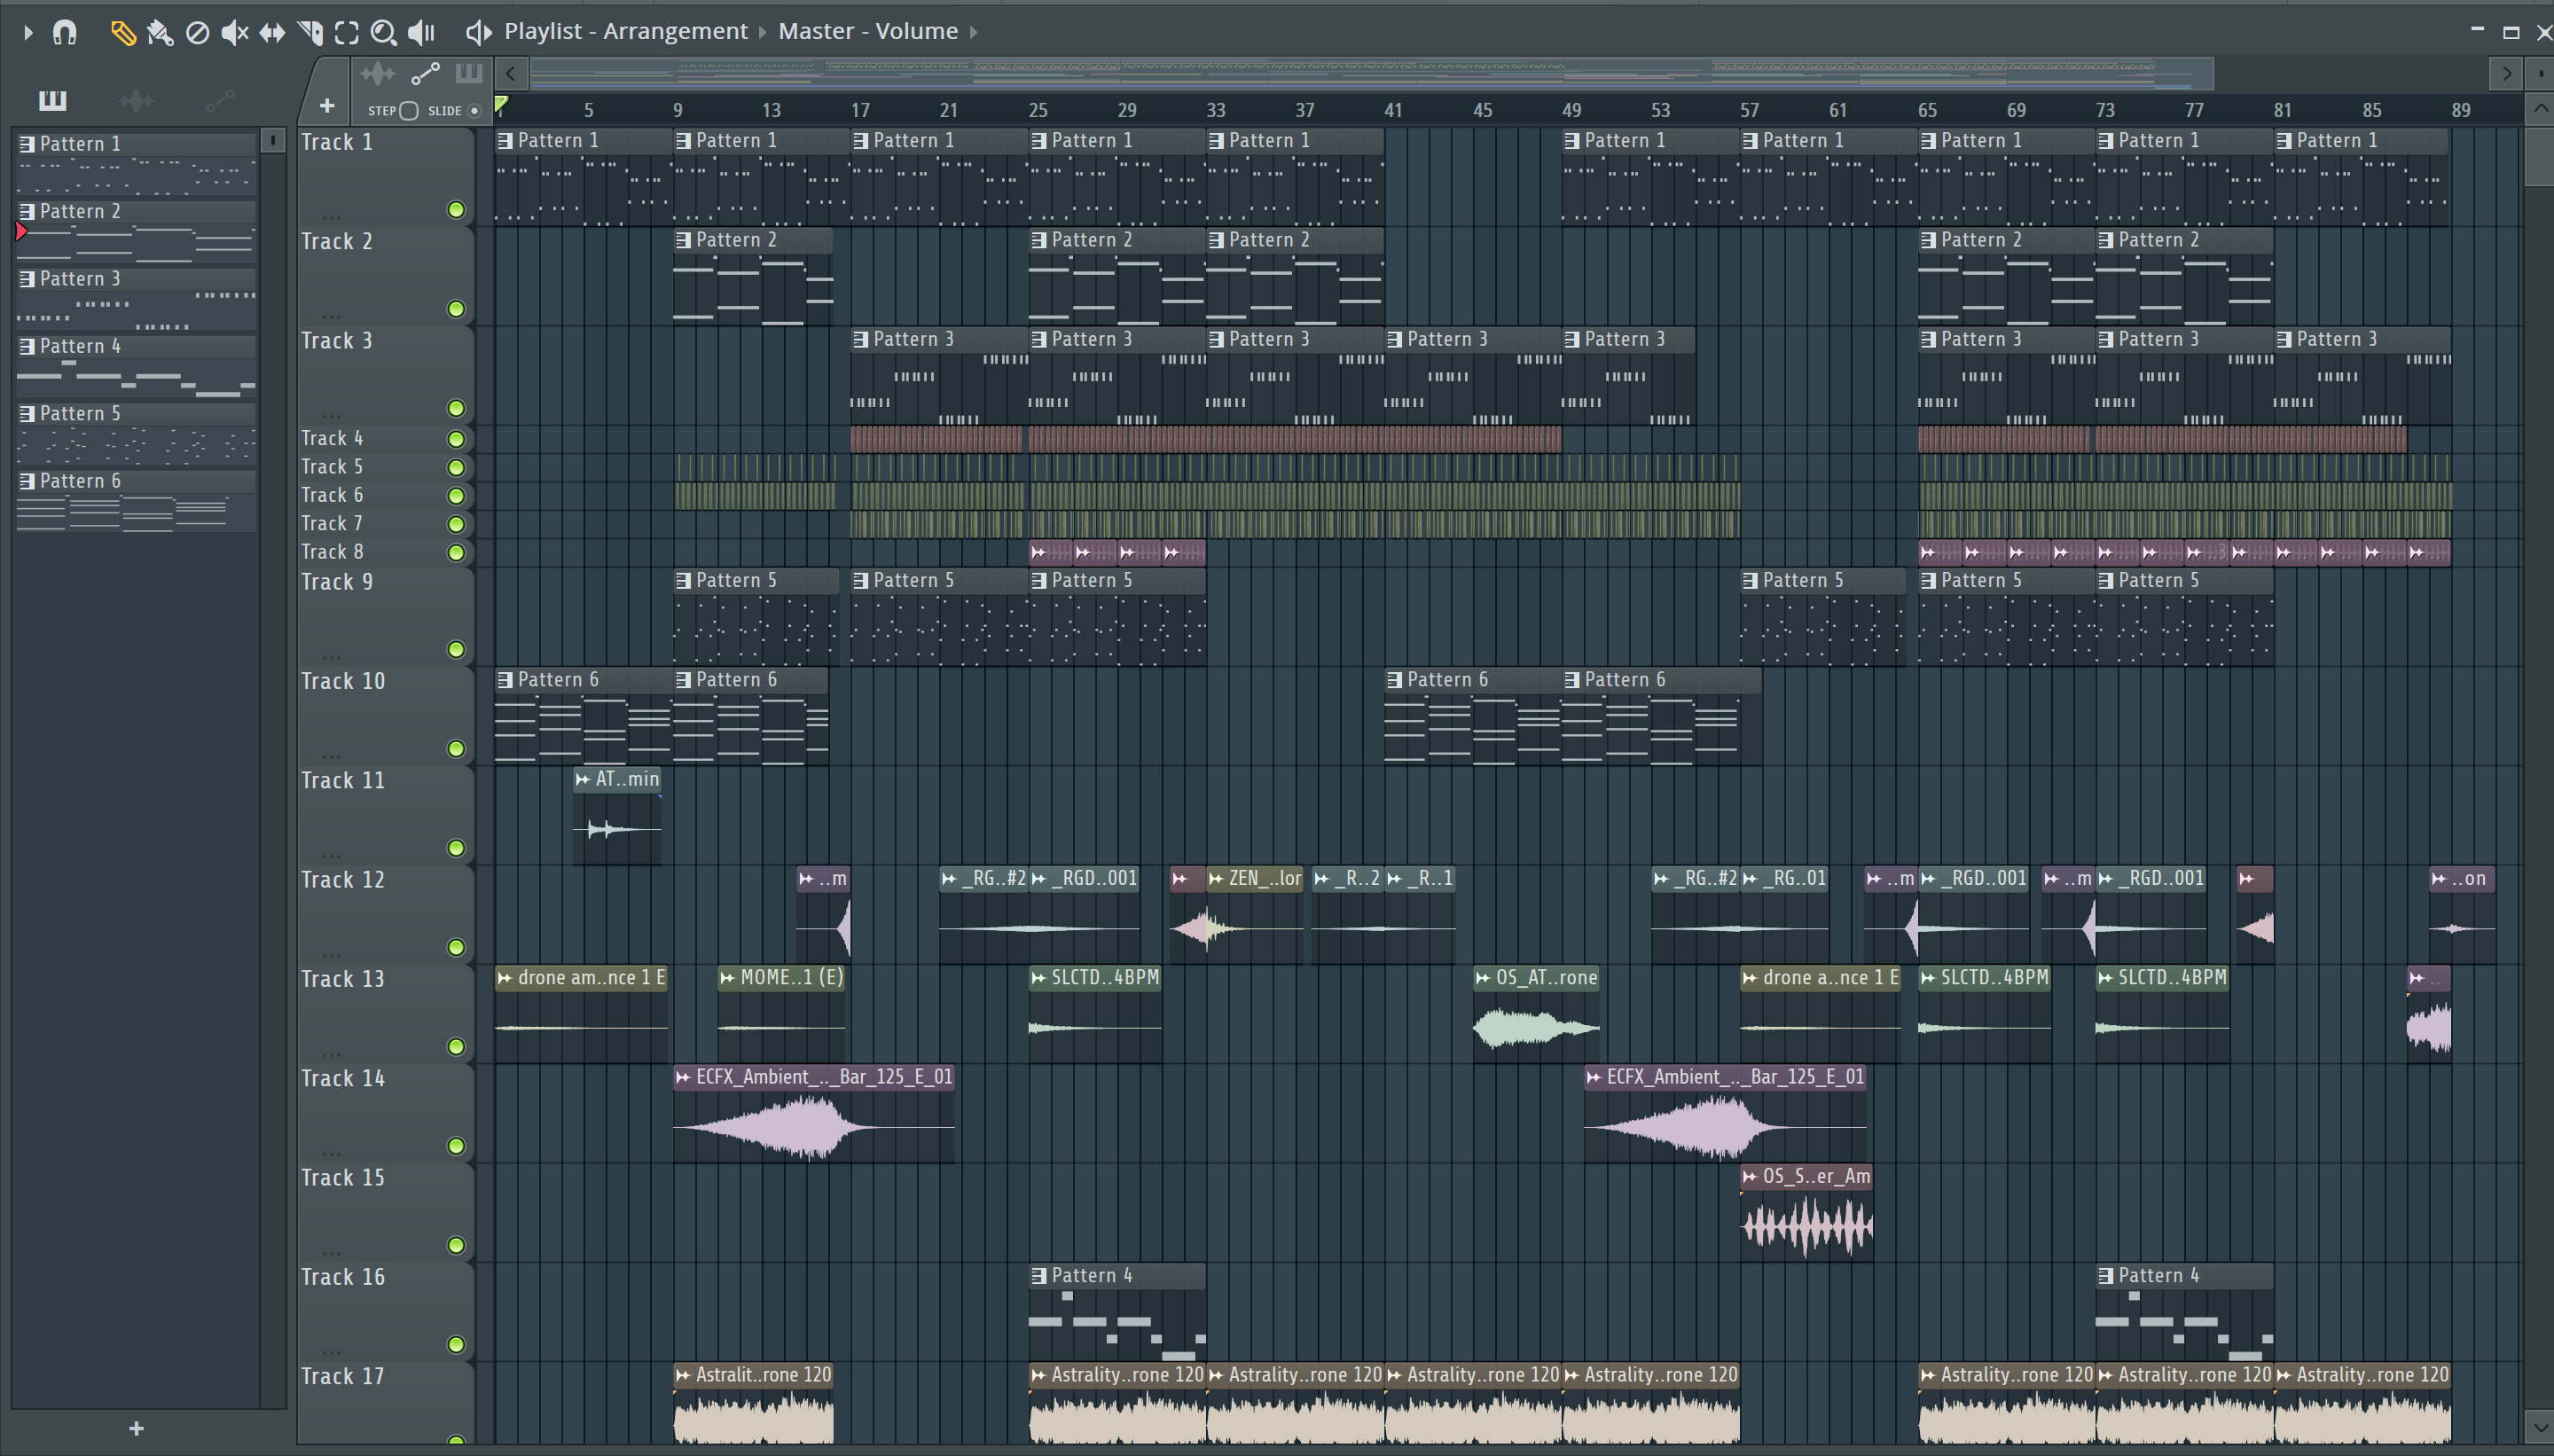Focus pattern clips piano icon near timeline
2554x1456 pixels.
point(469,73)
